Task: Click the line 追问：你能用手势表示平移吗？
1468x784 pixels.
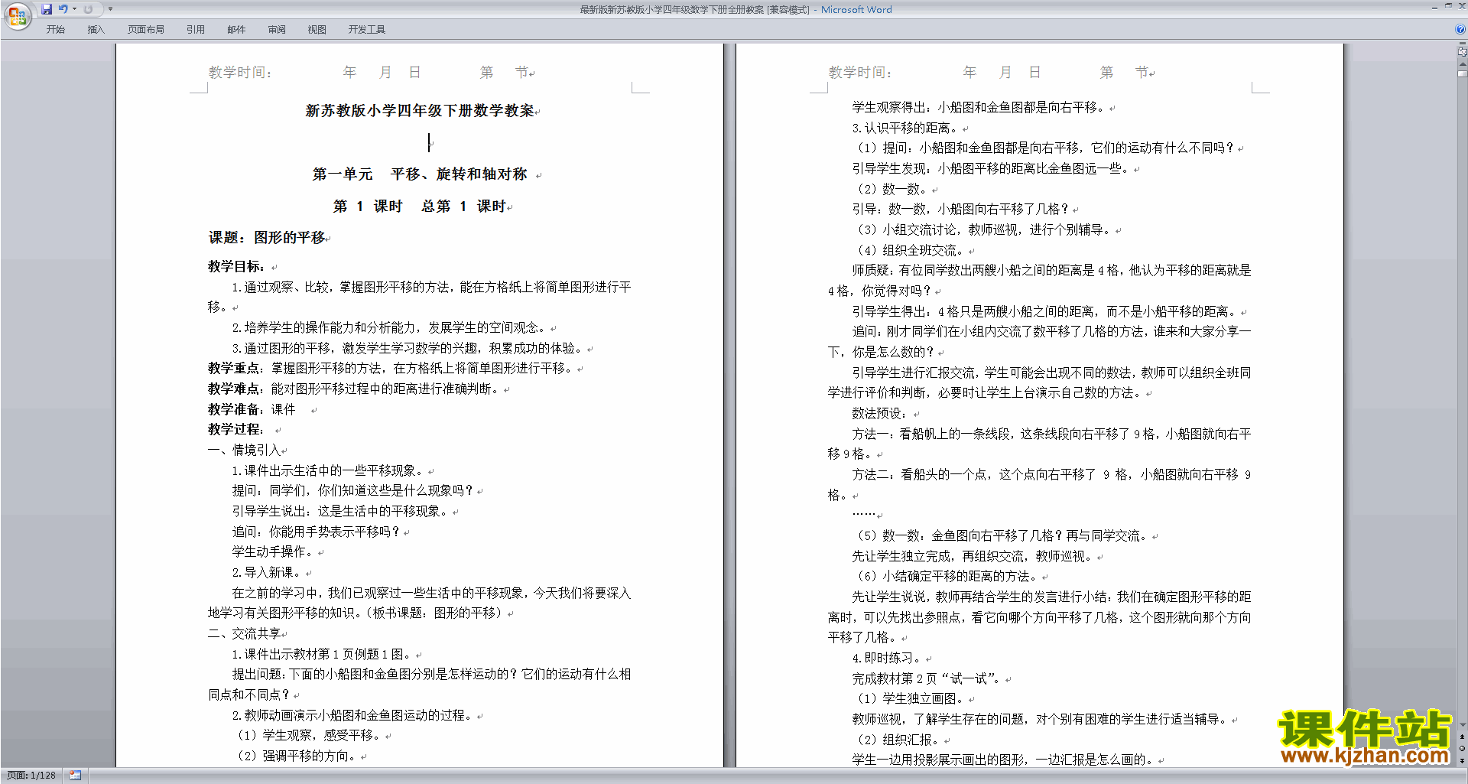Action: pyautogui.click(x=317, y=532)
